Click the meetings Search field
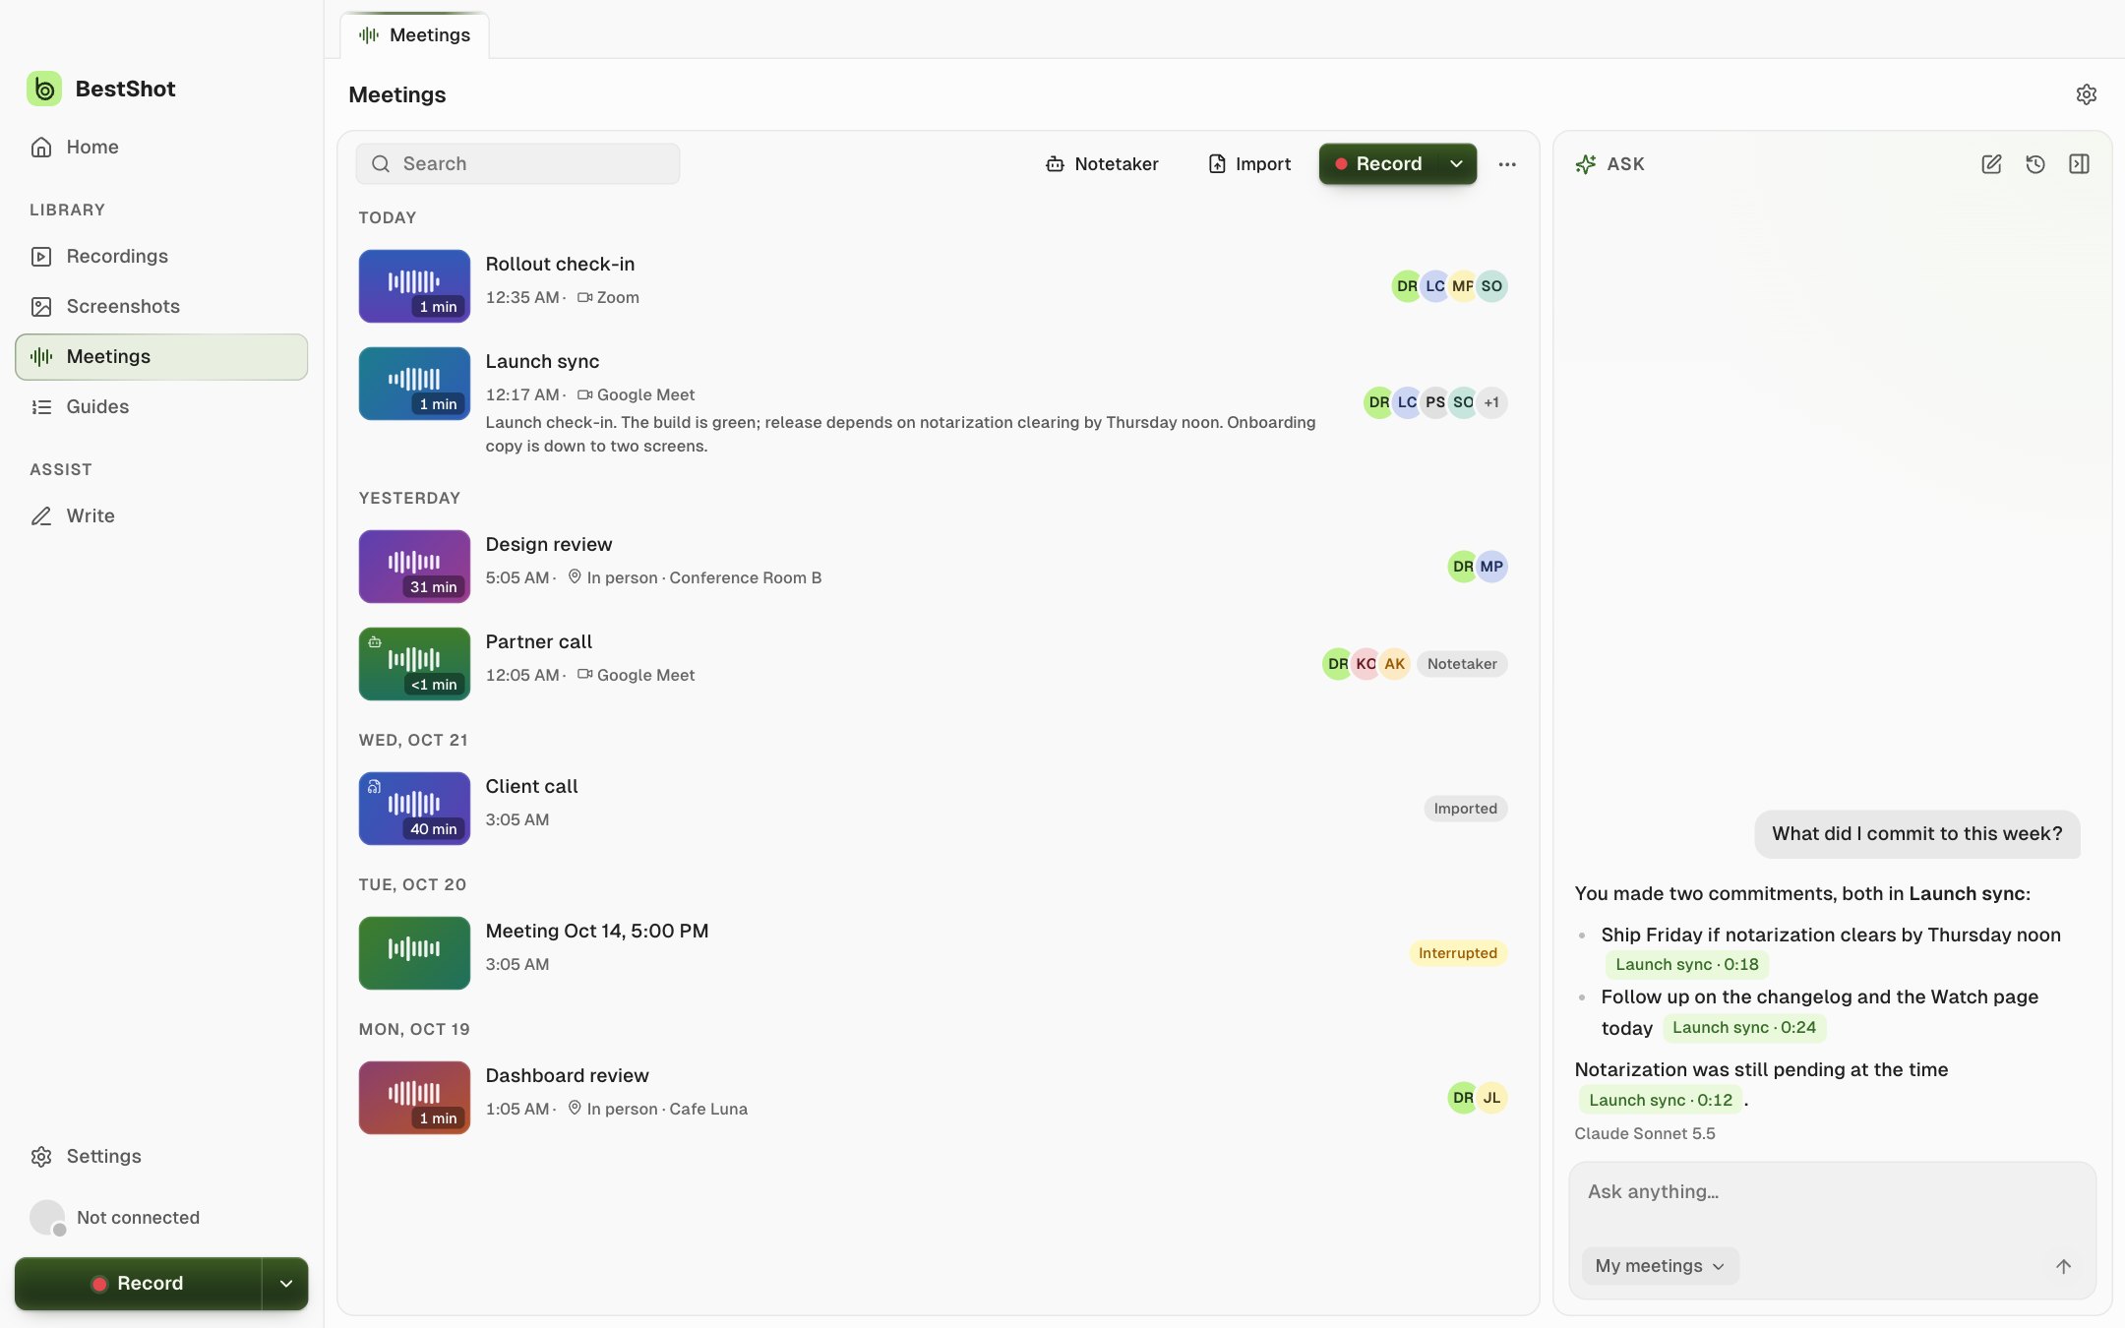The image size is (2125, 1328). tap(517, 164)
